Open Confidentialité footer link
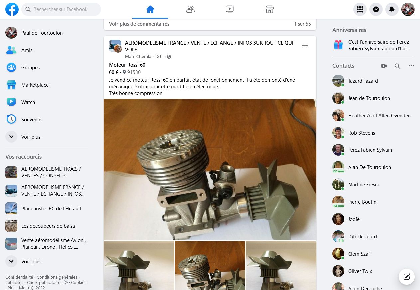Screen dimensions: 420x290 click(x=19, y=277)
